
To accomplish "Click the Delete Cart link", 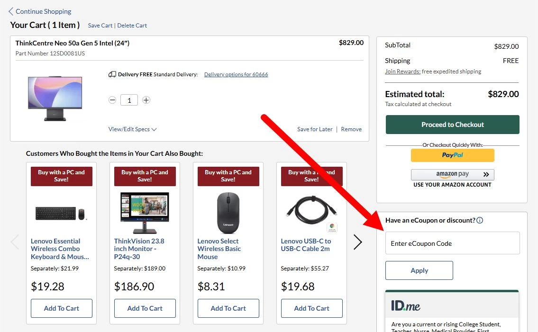I will tap(132, 26).
